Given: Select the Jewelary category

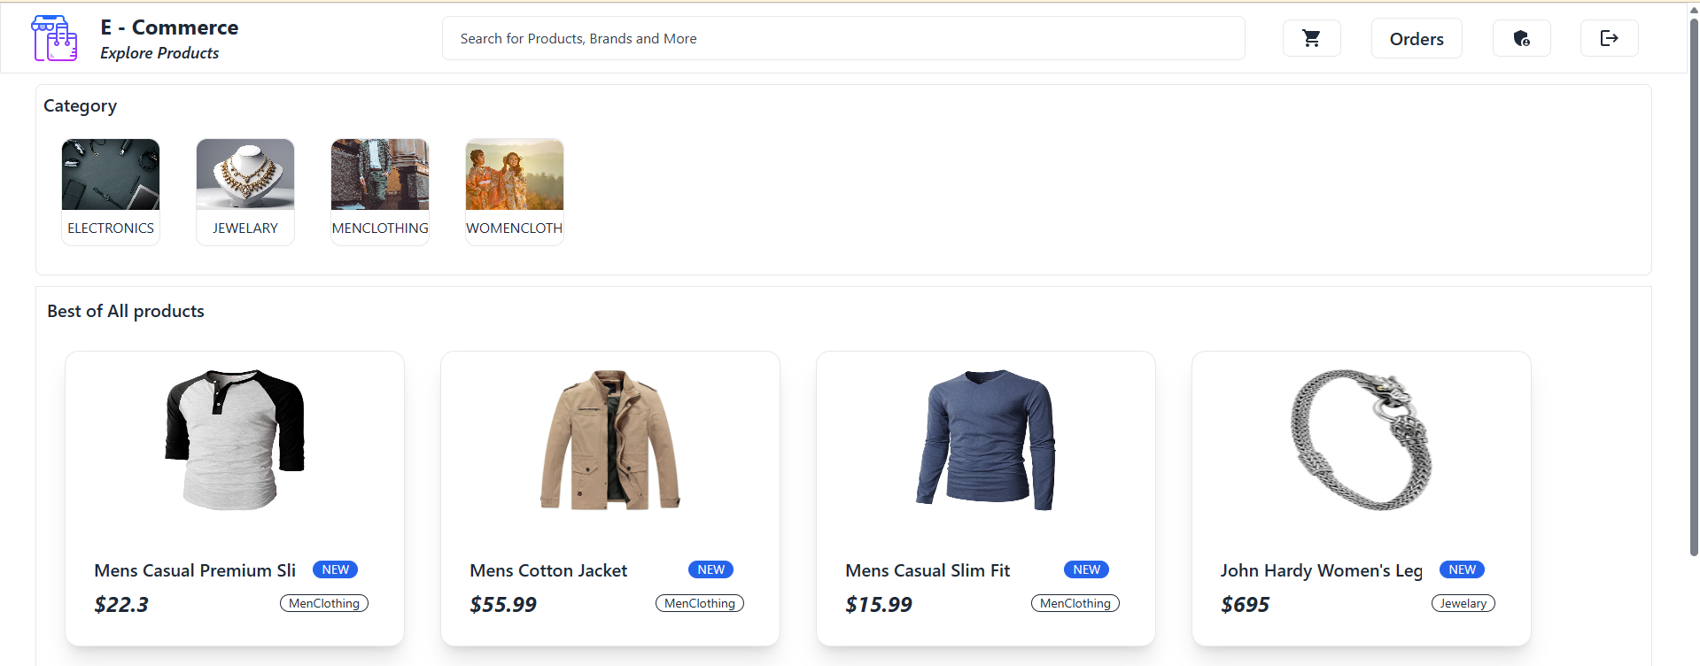Looking at the screenshot, I should click(x=245, y=191).
